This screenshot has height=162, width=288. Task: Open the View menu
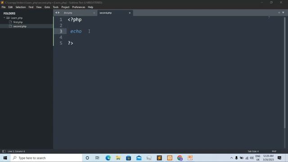tap(39, 7)
